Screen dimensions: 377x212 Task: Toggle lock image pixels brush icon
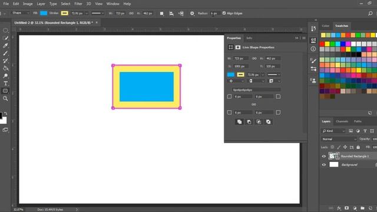coord(339,147)
